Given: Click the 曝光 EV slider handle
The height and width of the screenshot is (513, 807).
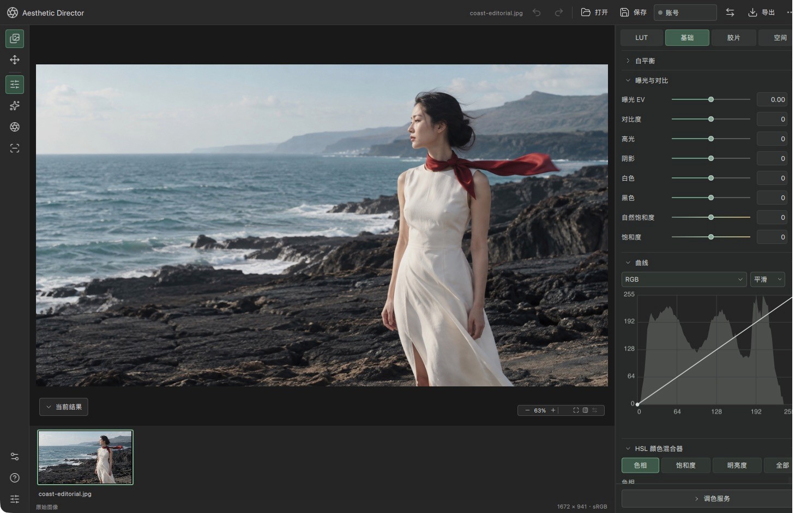Looking at the screenshot, I should [x=711, y=100].
